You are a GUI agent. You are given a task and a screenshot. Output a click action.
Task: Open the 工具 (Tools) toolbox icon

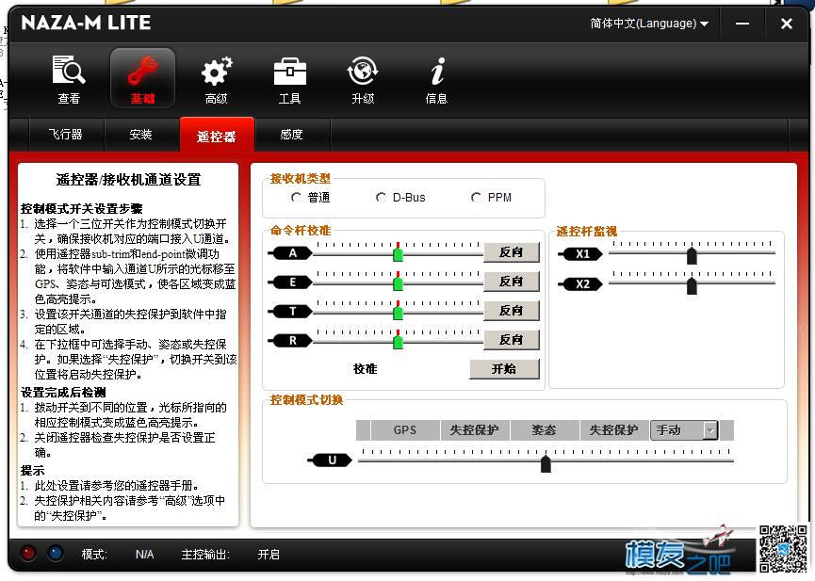pos(289,79)
